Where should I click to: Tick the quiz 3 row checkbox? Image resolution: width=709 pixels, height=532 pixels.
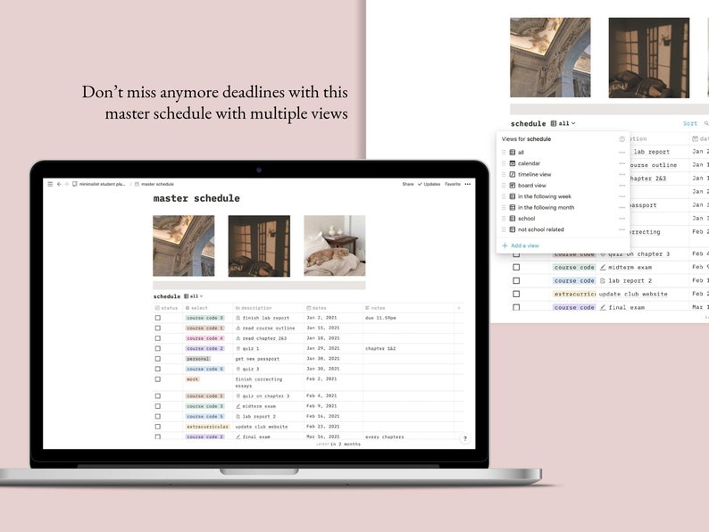tap(158, 369)
